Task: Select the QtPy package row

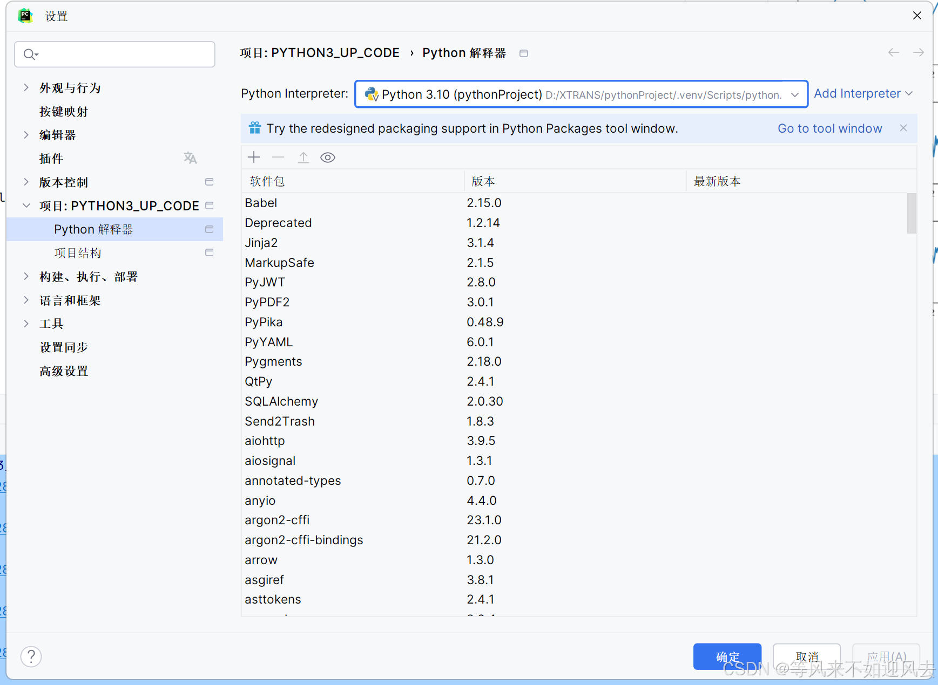Action: click(574, 381)
